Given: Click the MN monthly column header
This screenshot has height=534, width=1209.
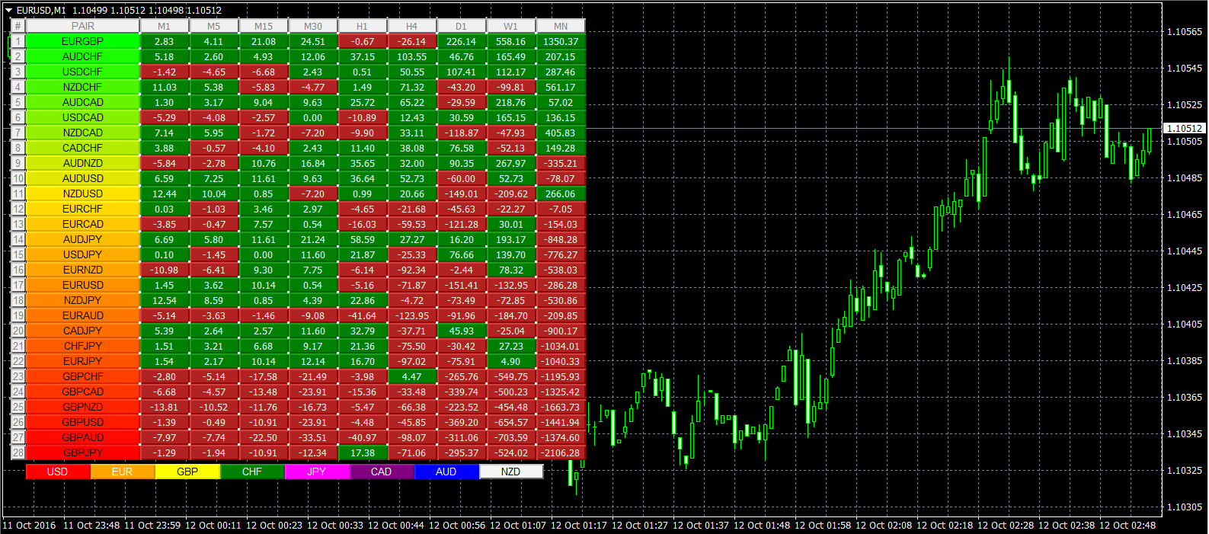Looking at the screenshot, I should [x=560, y=26].
